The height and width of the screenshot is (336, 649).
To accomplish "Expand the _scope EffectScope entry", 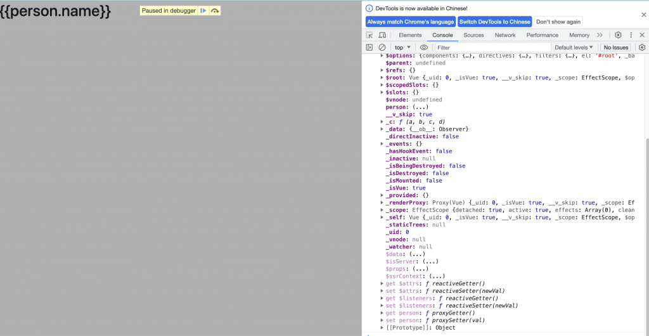I will point(382,210).
